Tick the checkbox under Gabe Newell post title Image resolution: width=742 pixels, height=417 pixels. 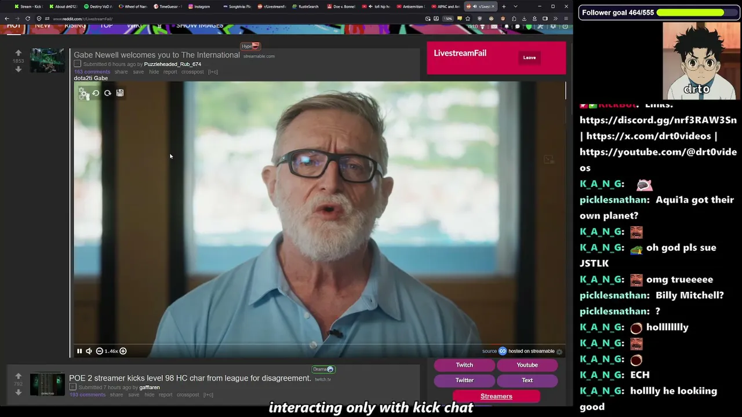(77, 64)
